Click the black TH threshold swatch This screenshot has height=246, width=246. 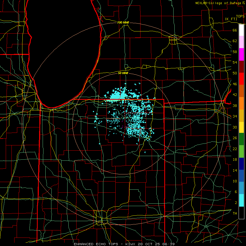(x=241, y=213)
